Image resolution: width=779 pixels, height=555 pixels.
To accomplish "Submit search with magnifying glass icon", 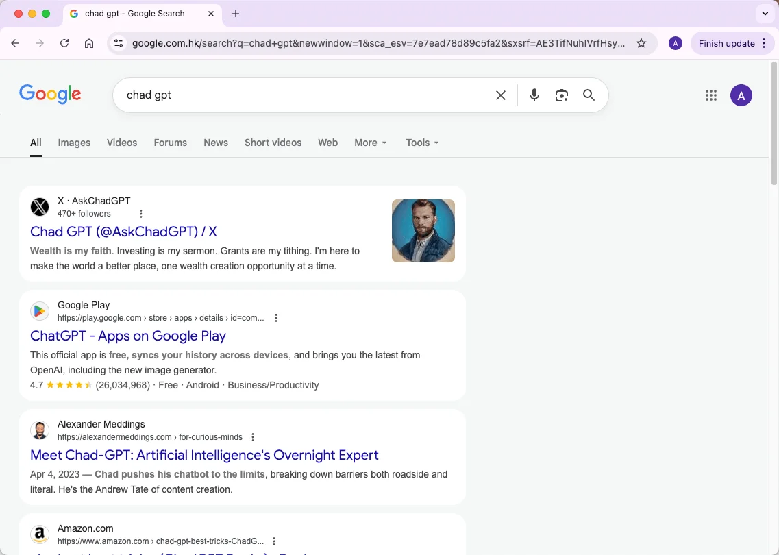I will [x=589, y=95].
